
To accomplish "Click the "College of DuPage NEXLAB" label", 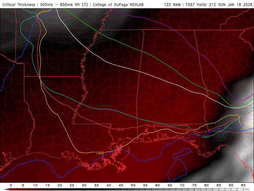I will tap(118, 5).
